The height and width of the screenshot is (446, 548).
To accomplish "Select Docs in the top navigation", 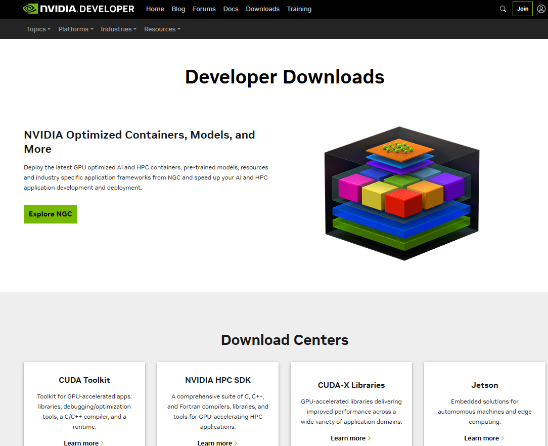I will point(231,9).
